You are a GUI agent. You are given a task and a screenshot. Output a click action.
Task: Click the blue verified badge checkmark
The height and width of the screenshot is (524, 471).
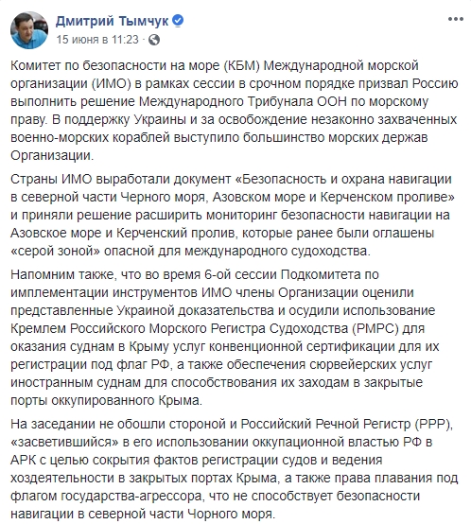click(x=178, y=21)
